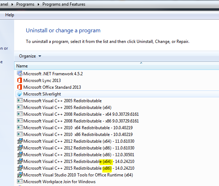Click the icon of Visual C++ 2010 x86 Redistributable
Image resolution: width=219 pixels, height=186 pixels.
coord(20,134)
